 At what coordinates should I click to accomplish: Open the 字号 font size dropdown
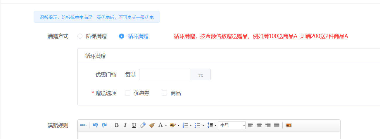coord(232,125)
